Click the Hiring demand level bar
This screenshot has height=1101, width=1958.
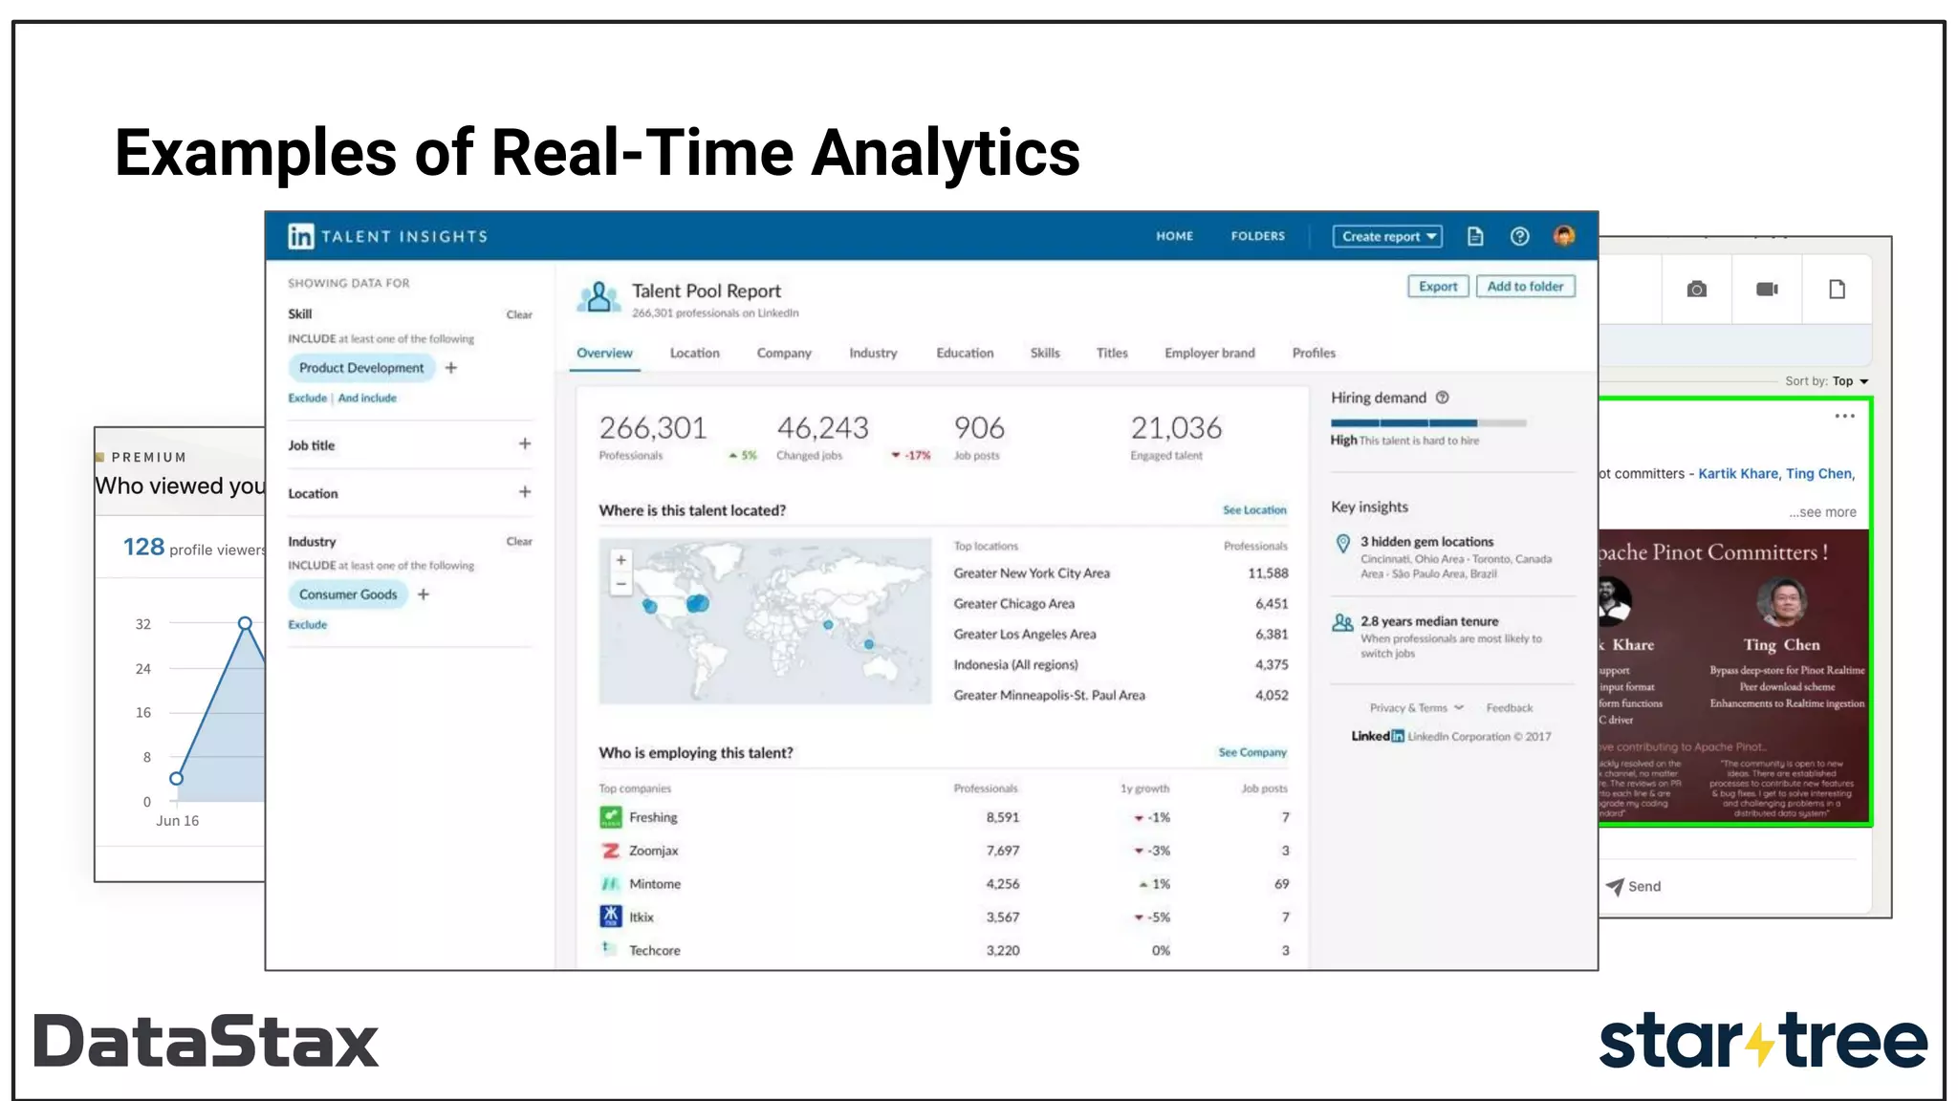(x=1428, y=422)
